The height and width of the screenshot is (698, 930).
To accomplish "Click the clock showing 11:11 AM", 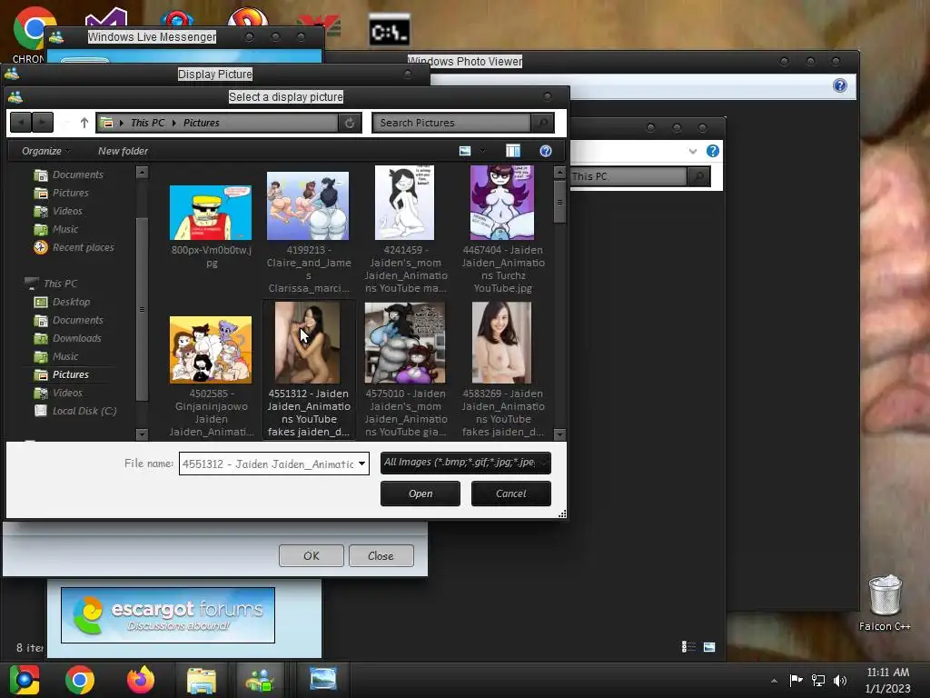I will [887, 672].
